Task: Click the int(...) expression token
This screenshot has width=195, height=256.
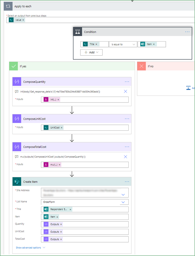Action: 52,100
